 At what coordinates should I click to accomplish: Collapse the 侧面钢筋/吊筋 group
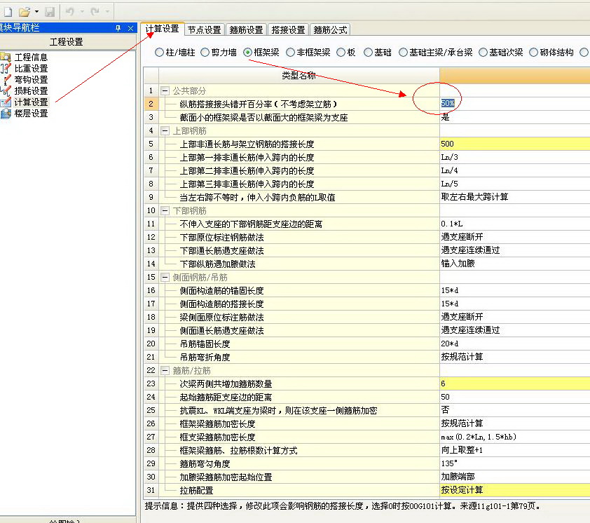click(165, 277)
